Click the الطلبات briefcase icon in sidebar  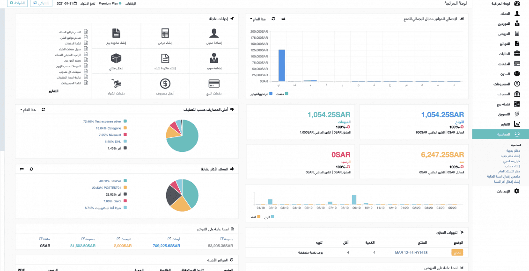(x=516, y=54)
